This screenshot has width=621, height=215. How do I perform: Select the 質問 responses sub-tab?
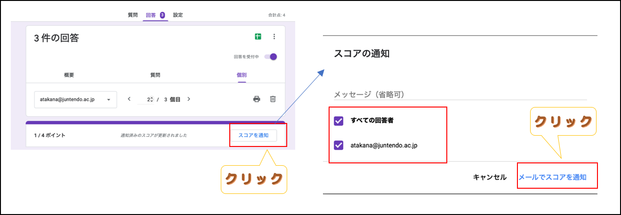click(x=155, y=75)
